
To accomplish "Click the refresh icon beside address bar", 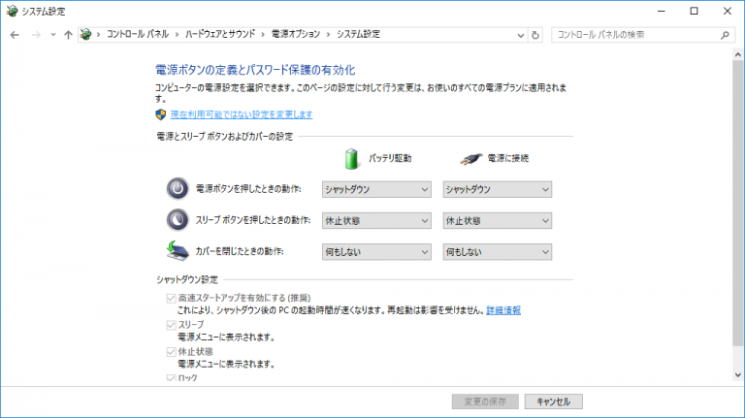I will 536,35.
